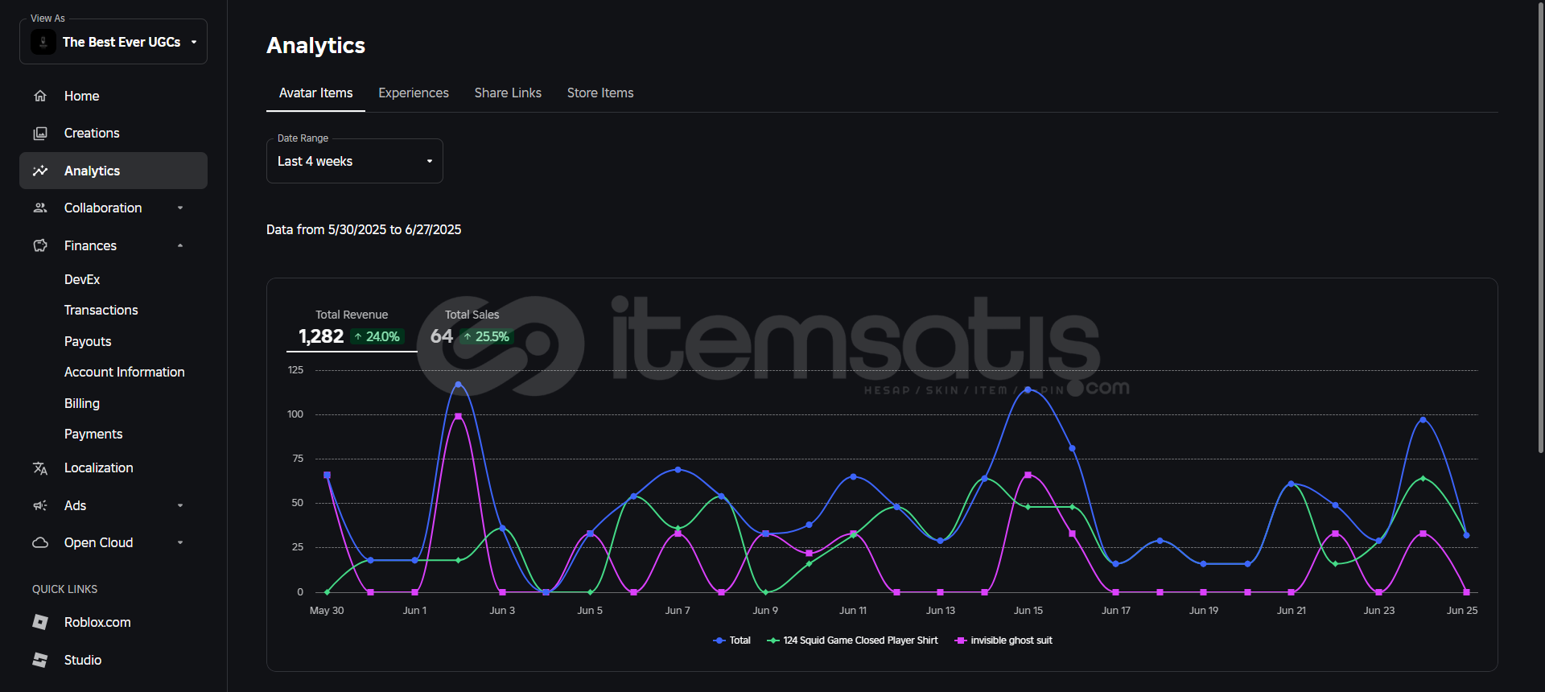Click the Localization translate icon
This screenshot has width=1545, height=692.
click(x=40, y=468)
